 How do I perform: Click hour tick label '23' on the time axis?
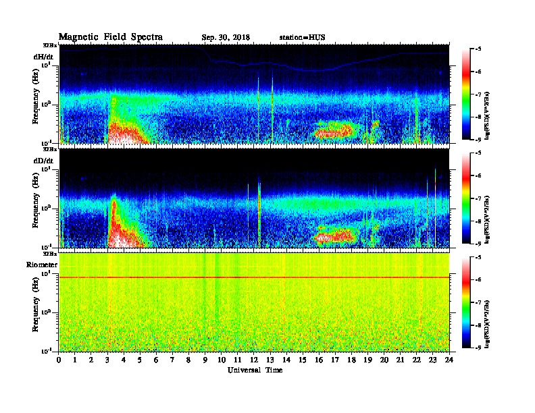click(432, 360)
